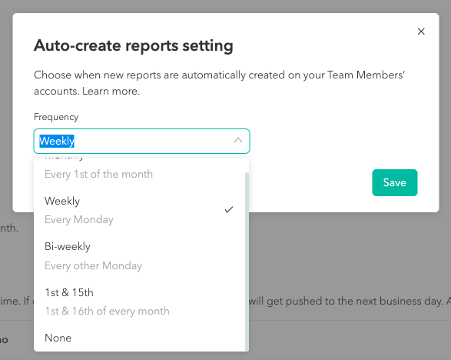Click the Every Monday description line
451x360 pixels.
(79, 220)
